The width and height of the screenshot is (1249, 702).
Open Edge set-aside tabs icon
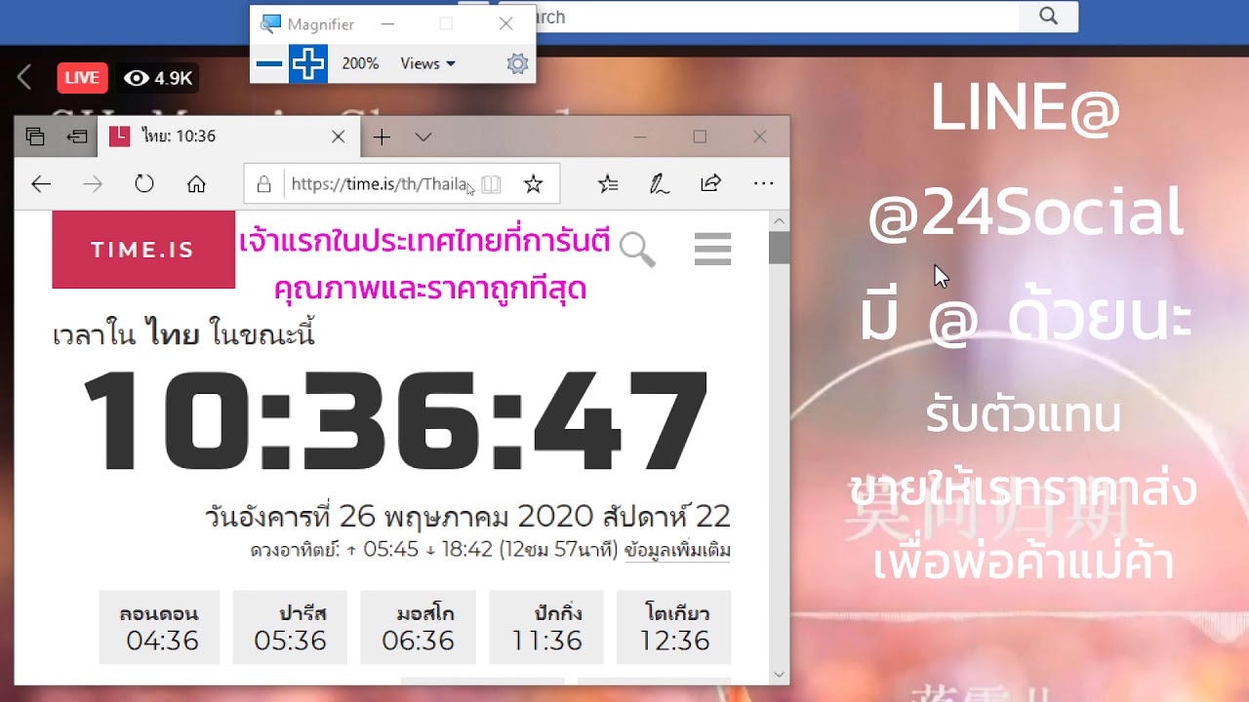tap(35, 136)
